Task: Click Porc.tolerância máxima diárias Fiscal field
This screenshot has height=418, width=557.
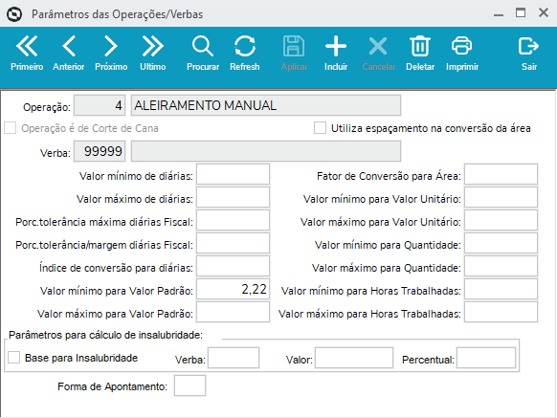Action: pos(233,220)
